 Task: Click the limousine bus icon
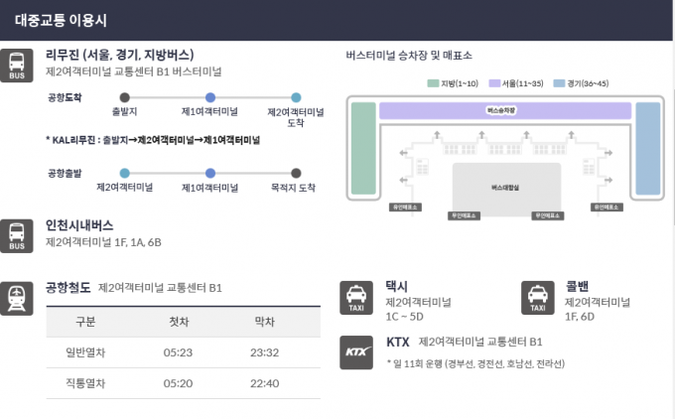16,66
